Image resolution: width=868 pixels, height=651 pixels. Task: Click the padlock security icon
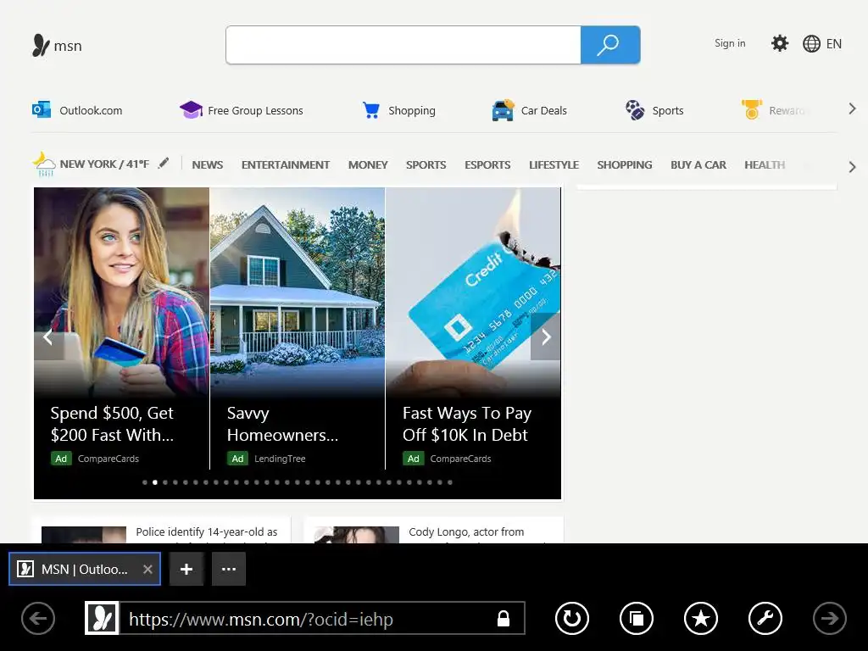tap(504, 618)
